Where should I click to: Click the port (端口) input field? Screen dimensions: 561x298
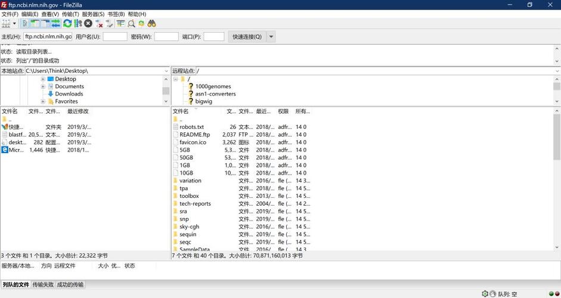point(214,36)
